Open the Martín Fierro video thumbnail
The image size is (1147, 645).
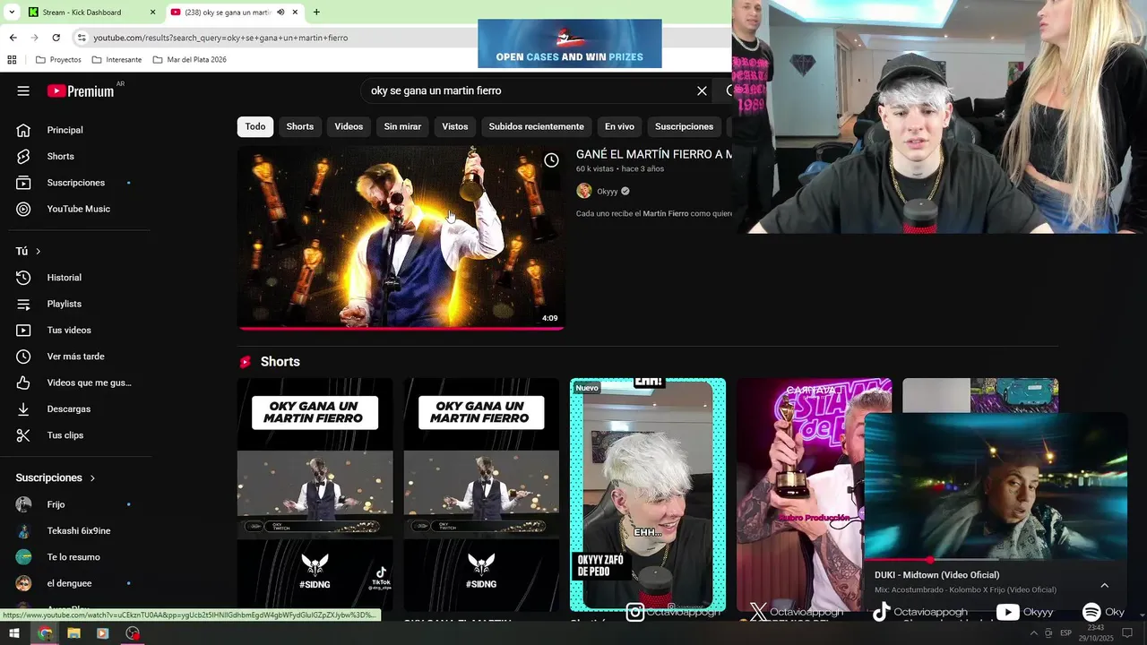click(401, 237)
